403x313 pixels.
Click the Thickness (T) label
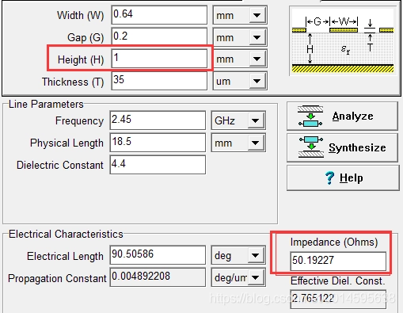(73, 82)
